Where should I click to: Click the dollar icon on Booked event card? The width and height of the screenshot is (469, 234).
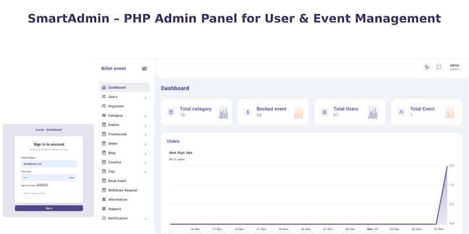pos(248,112)
